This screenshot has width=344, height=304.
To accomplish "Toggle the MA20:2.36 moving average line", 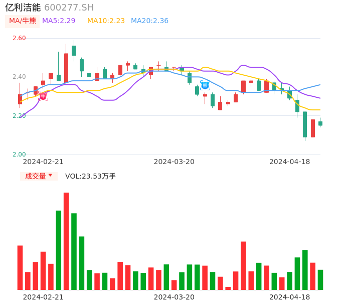I will 149,21.
